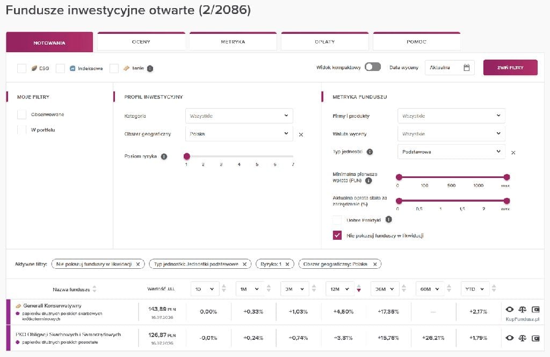This screenshot has width=550, height=357.
Task: Remove the 'Ryzyko: 1' filter chip
Action: [x=287, y=264]
